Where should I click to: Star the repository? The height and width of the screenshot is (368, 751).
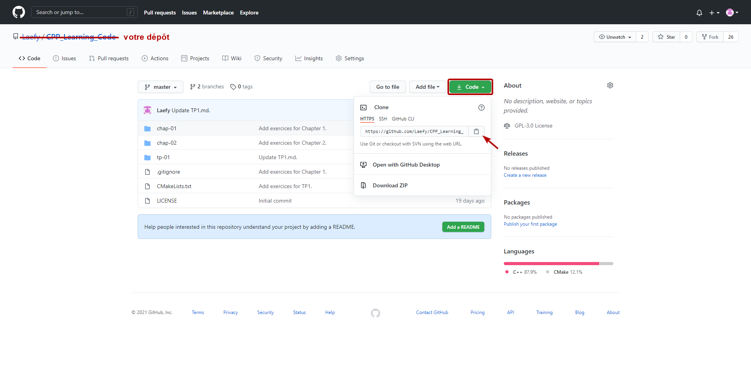(x=667, y=37)
